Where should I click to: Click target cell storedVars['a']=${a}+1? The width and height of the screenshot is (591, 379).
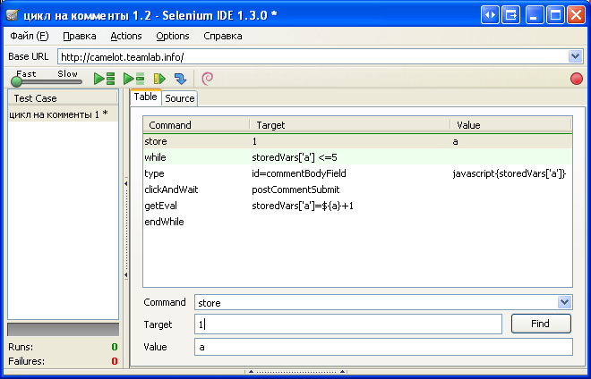pyautogui.click(x=303, y=206)
